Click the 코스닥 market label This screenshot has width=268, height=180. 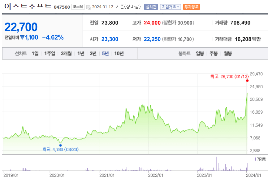pyautogui.click(x=78, y=7)
